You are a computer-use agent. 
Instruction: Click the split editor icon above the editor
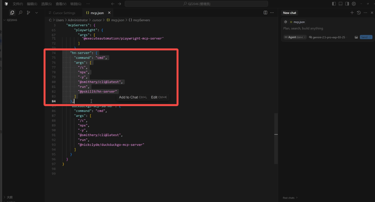click(265, 12)
